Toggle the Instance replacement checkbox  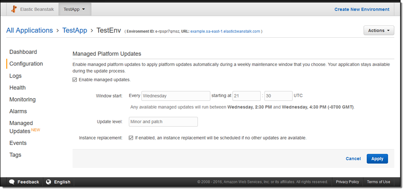coord(131,138)
